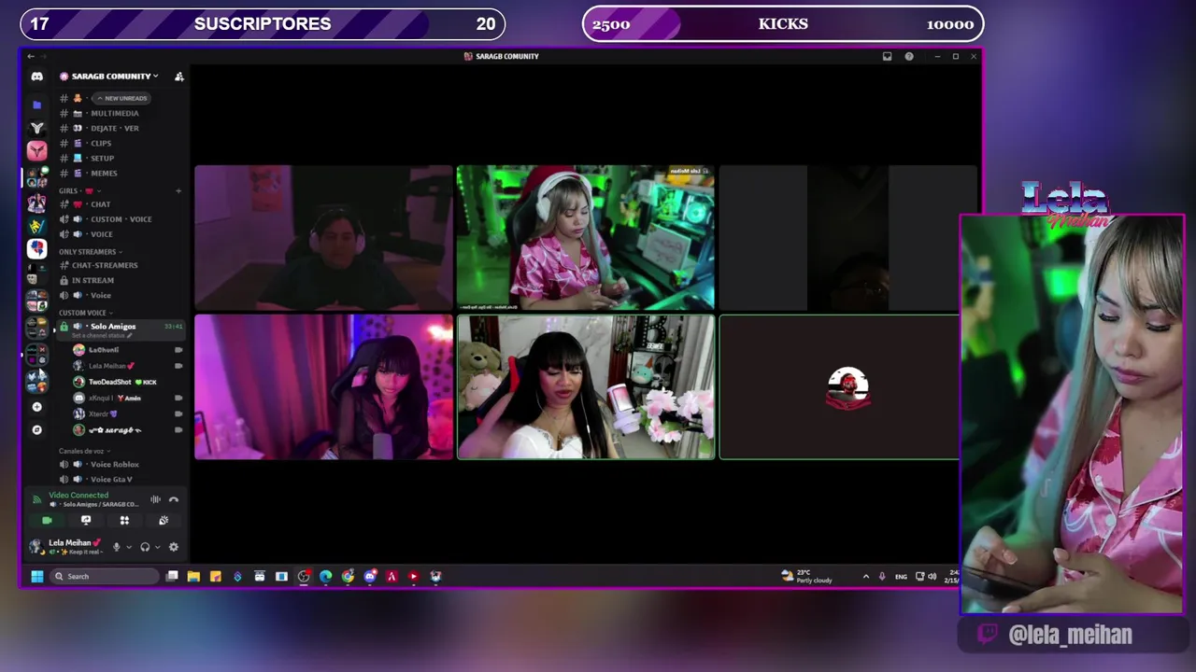Click the Windows Start button
1196x672 pixels.
37,576
